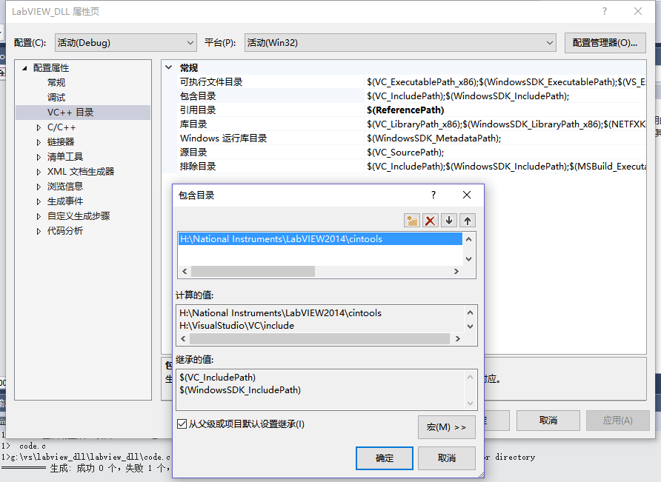Click the left scroll arrow of the directory edit list
The height and width of the screenshot is (482, 661).
(x=185, y=271)
